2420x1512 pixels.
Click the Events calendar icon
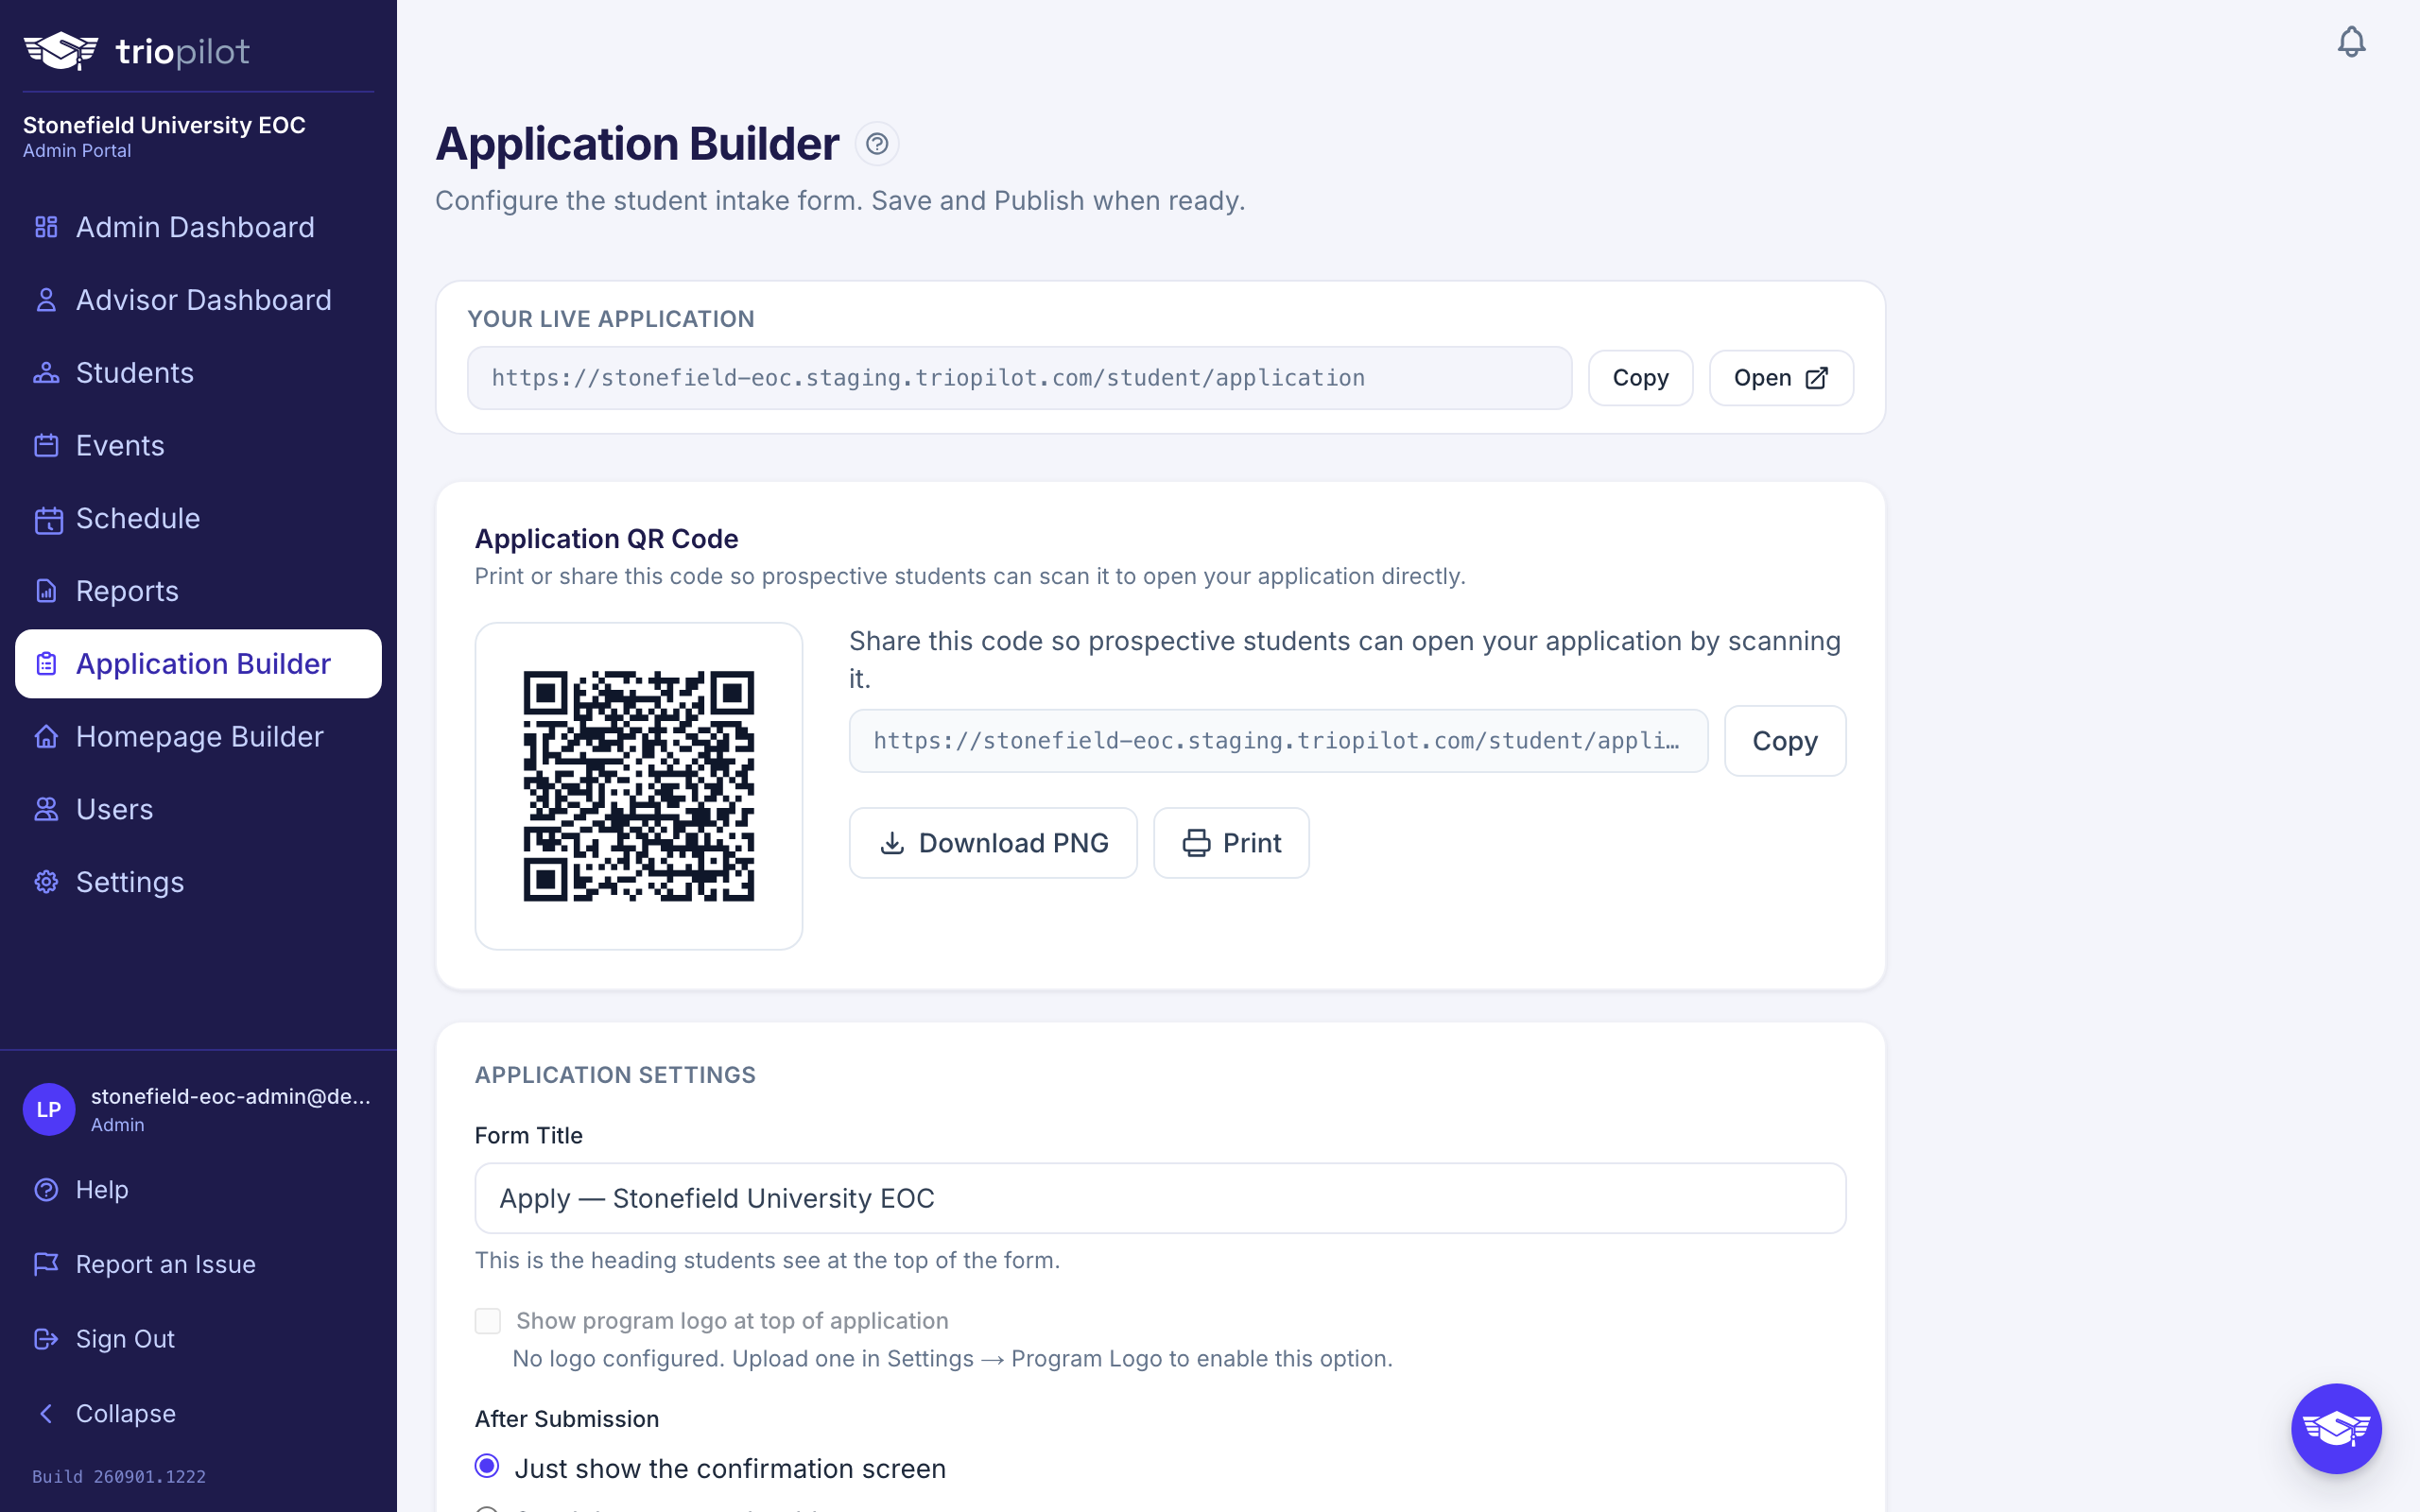[46, 446]
